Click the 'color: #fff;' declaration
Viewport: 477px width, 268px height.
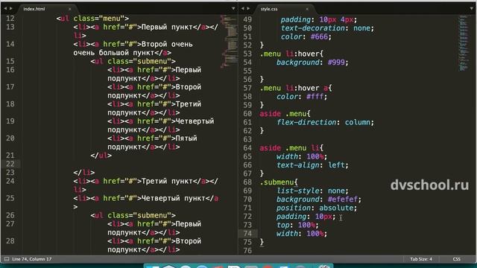click(x=302, y=97)
